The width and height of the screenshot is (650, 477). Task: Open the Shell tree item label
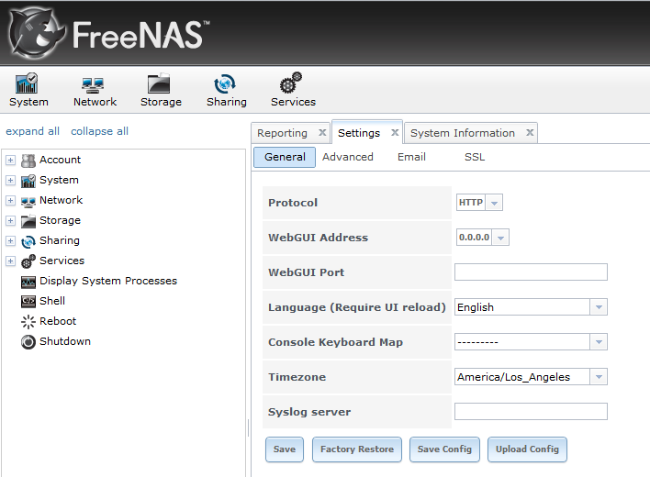click(x=52, y=301)
